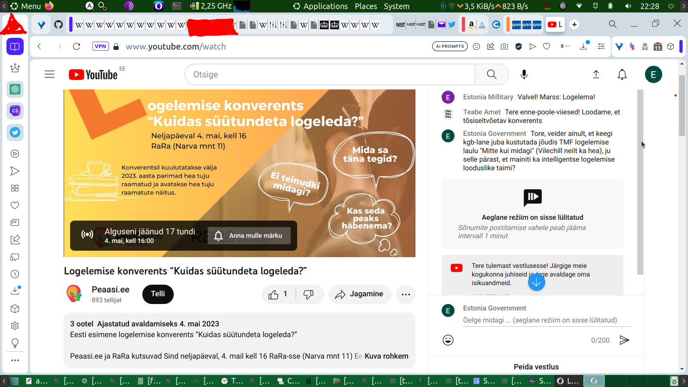Open the Applications menu in top panel
Image resolution: width=688 pixels, height=387 pixels.
pyautogui.click(x=321, y=6)
